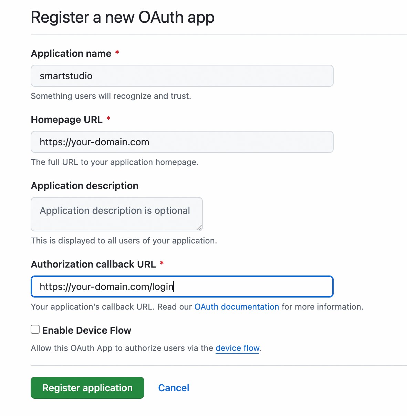Click the Homepage URL label
407x416 pixels.
pyautogui.click(x=67, y=119)
